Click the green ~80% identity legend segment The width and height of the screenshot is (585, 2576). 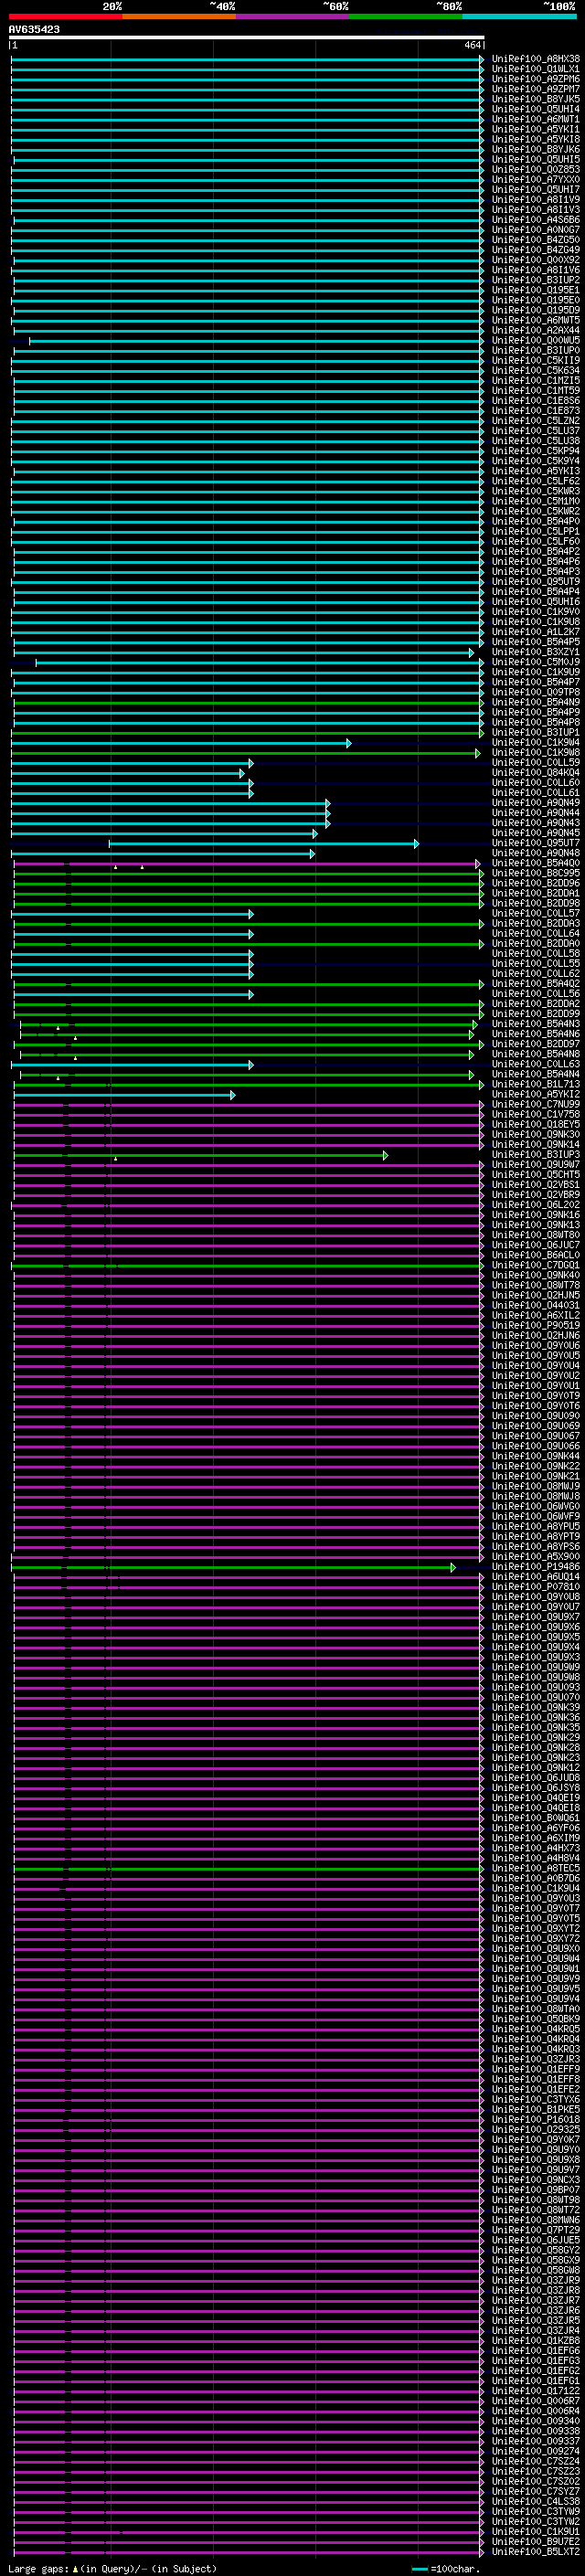point(405,16)
